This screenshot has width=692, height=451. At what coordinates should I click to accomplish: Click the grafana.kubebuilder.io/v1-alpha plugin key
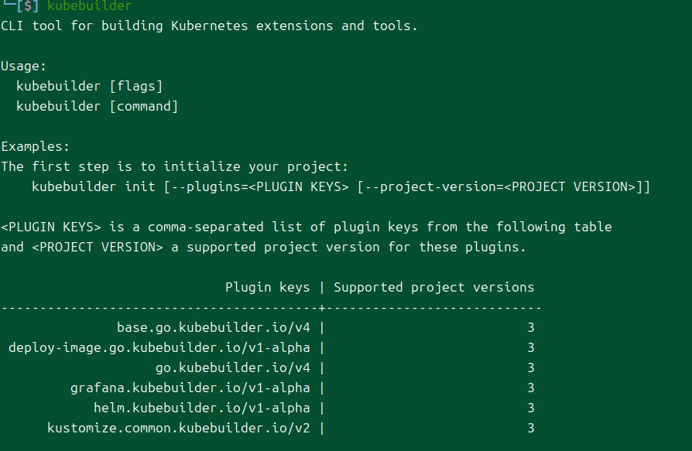[190, 388]
